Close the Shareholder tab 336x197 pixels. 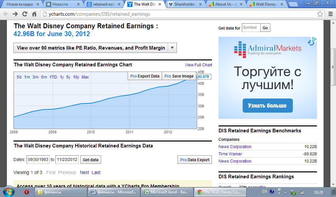pyautogui.click(x=200, y=4)
